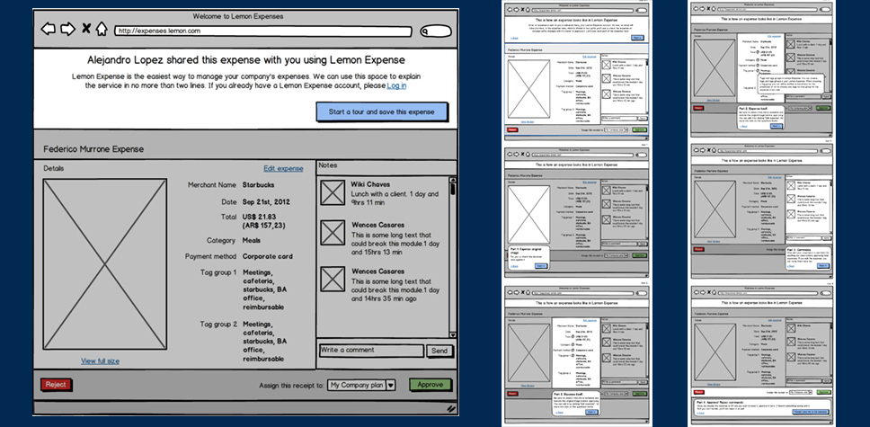
Task: Click the green Approve button
Action: [x=430, y=384]
